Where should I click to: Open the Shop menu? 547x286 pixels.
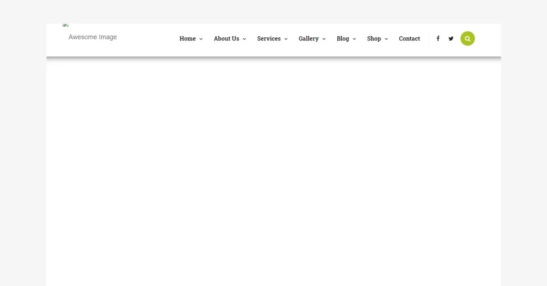pyautogui.click(x=374, y=39)
